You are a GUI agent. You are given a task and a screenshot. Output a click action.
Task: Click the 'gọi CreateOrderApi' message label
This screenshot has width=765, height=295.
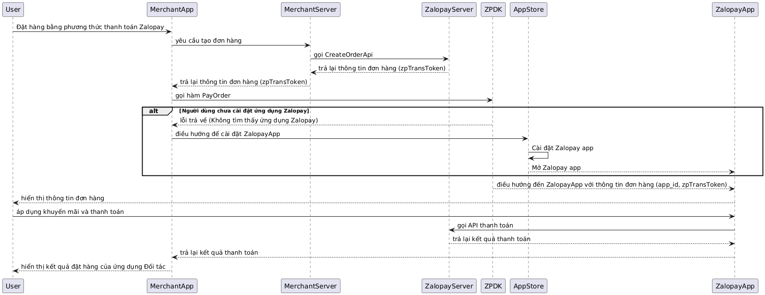[343, 54]
